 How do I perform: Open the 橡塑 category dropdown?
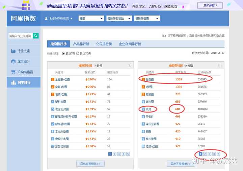coord(91,19)
